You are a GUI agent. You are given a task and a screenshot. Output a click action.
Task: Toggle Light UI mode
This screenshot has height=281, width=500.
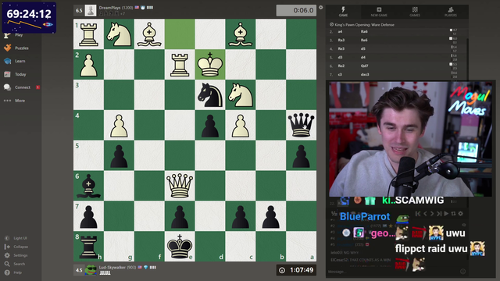(x=16, y=238)
